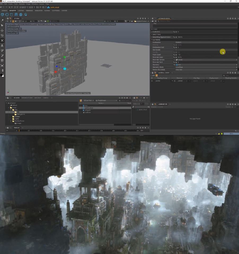Create a cylinder with the cylinder shelf icon
239x254 pixels.
[11, 15]
